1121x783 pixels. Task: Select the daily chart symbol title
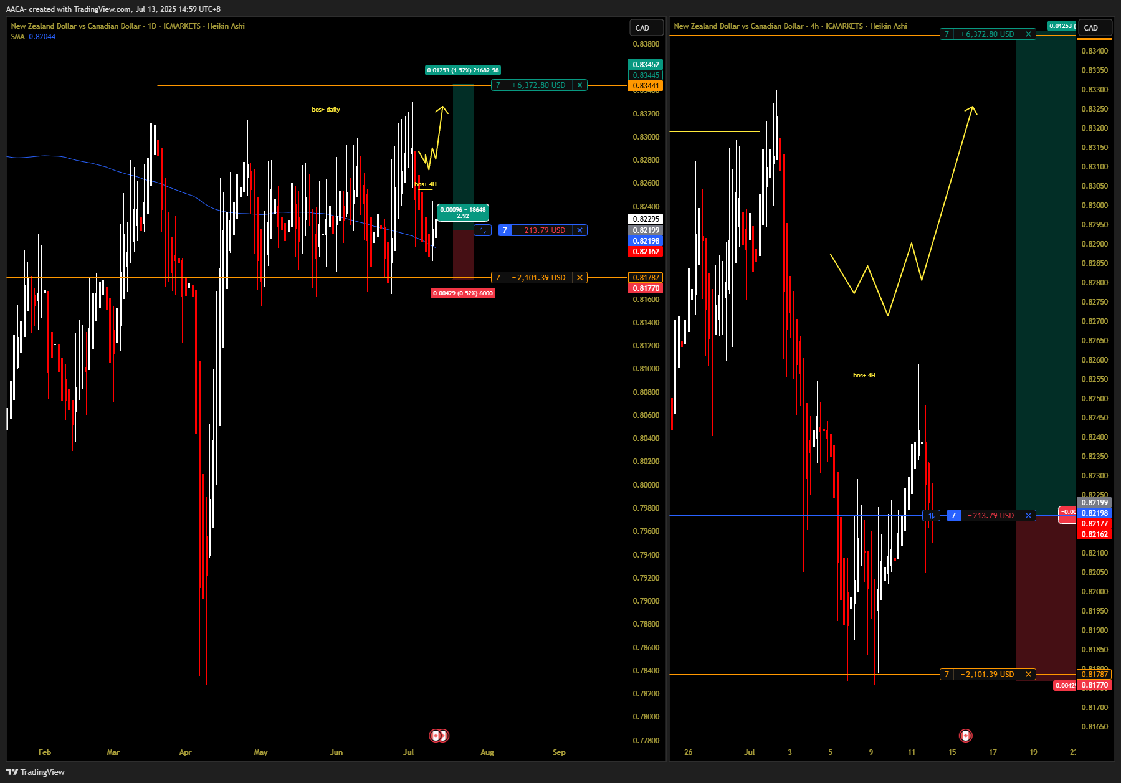point(128,26)
